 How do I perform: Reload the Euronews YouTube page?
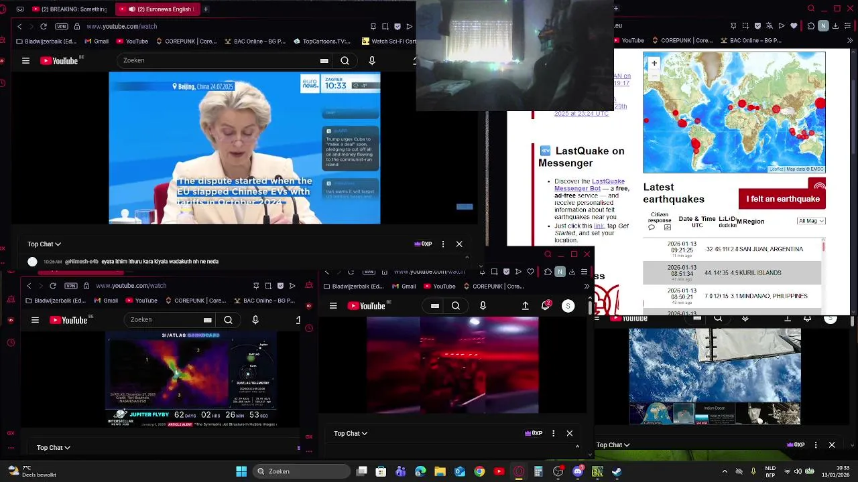pos(44,26)
